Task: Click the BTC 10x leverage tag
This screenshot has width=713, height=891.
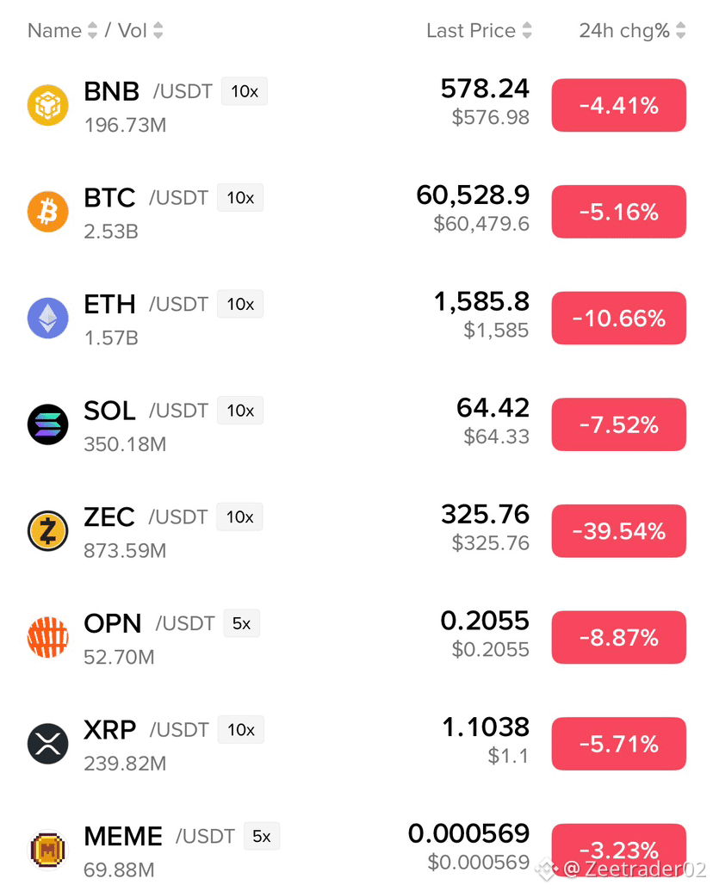Action: (x=240, y=198)
